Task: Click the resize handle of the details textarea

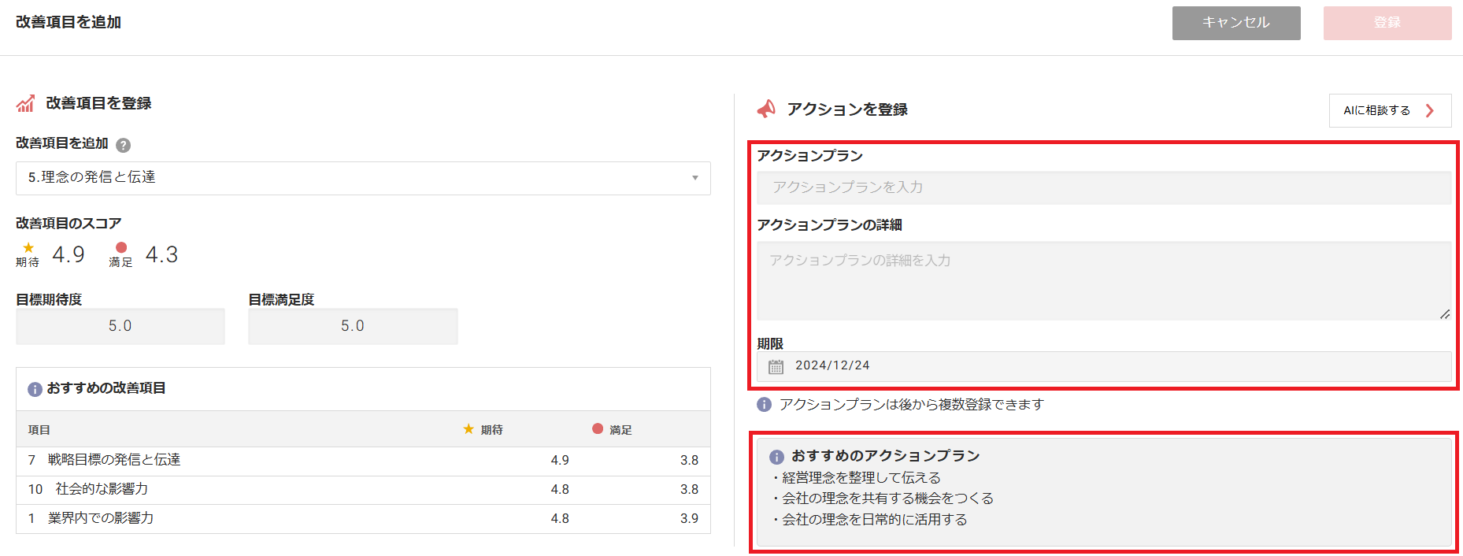Action: (x=1445, y=313)
